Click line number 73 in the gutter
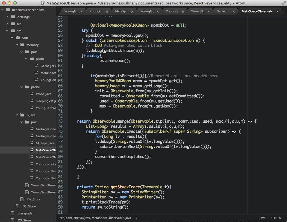The height and width of the screenshot is (222, 287). (x=60, y=121)
